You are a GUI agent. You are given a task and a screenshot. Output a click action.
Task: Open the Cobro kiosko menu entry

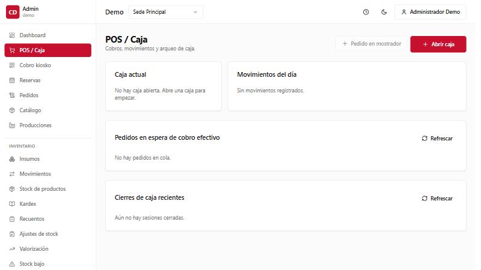[x=48, y=65]
